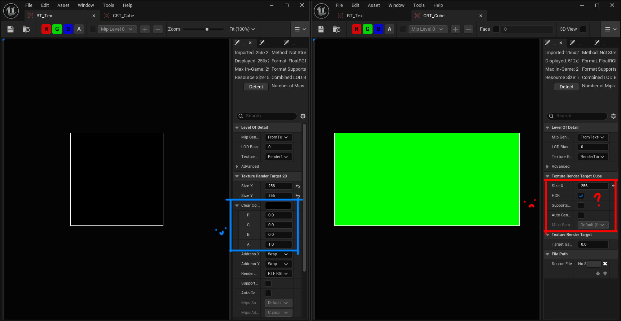Image resolution: width=621 pixels, height=321 pixels.
Task: Toggle red channel in CRT_Cube window
Action: coord(357,29)
